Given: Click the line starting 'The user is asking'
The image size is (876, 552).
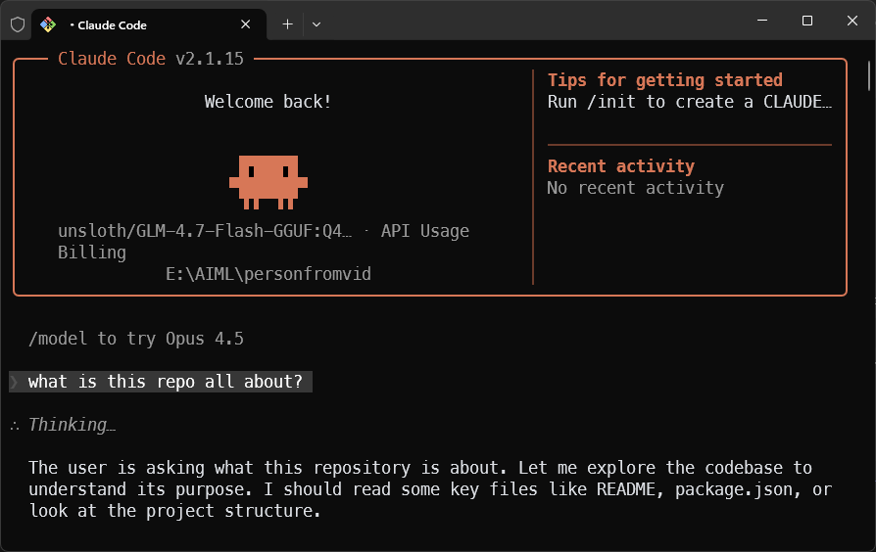Looking at the screenshot, I should coord(420,468).
